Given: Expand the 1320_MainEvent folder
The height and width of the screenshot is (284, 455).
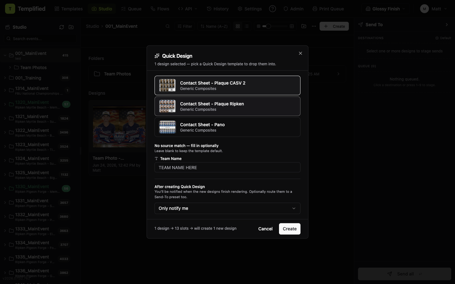Looking at the screenshot, I should point(5,104).
